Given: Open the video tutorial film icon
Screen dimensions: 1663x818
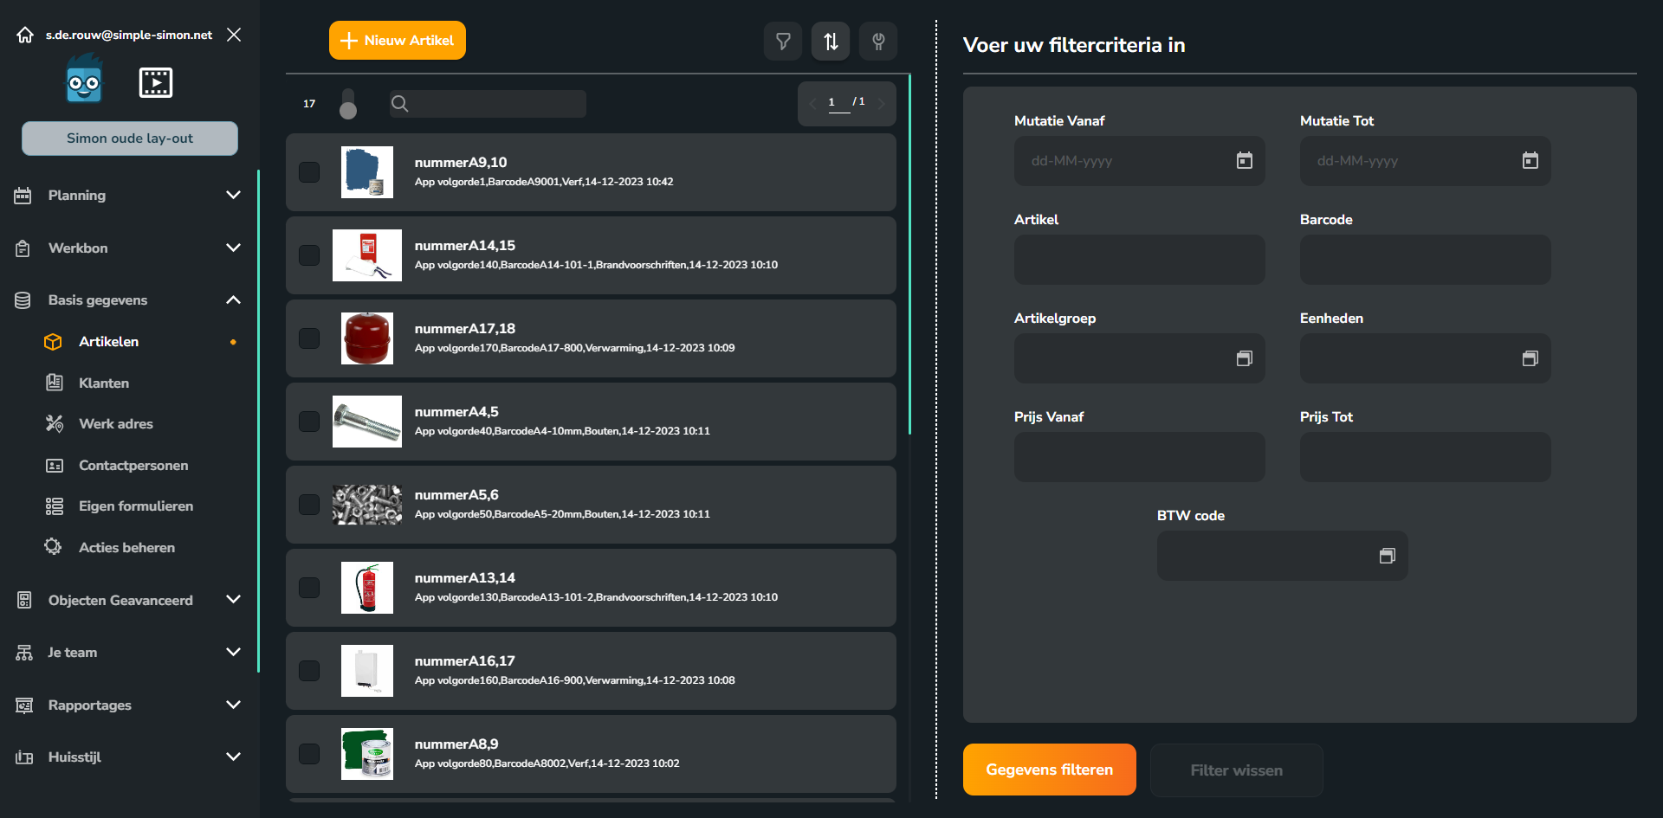Looking at the screenshot, I should click(156, 83).
